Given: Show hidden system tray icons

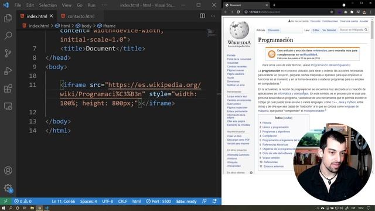Looking at the screenshot, I should click(318, 208).
